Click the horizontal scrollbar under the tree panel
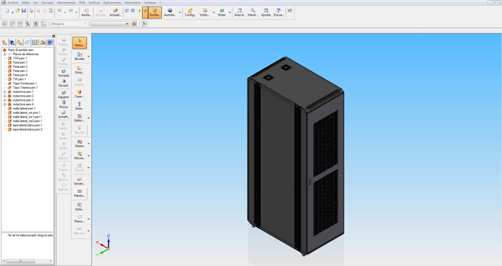502x266 pixels. pyautogui.click(x=27, y=261)
